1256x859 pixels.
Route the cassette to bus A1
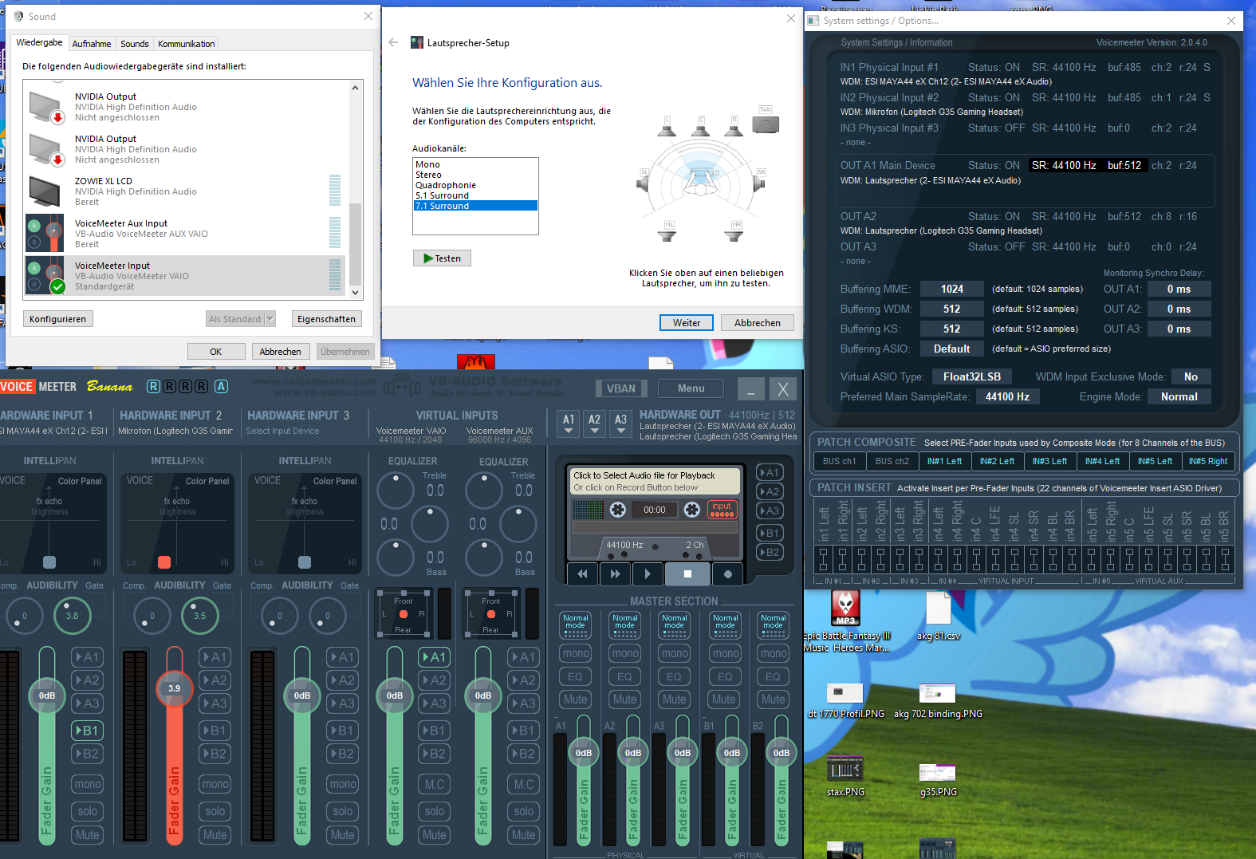[x=769, y=472]
